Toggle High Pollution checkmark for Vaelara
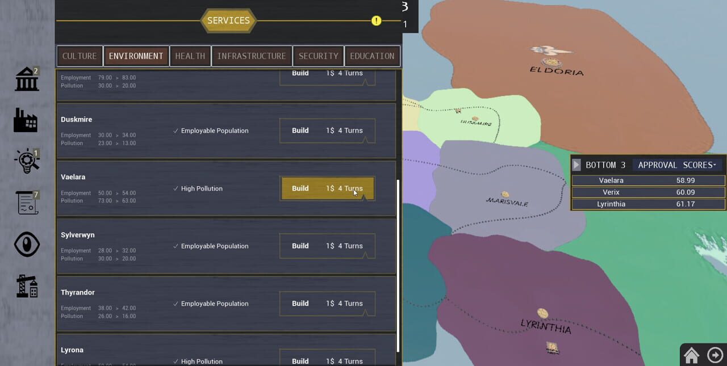Screen dimensions: 727x366 pos(176,188)
